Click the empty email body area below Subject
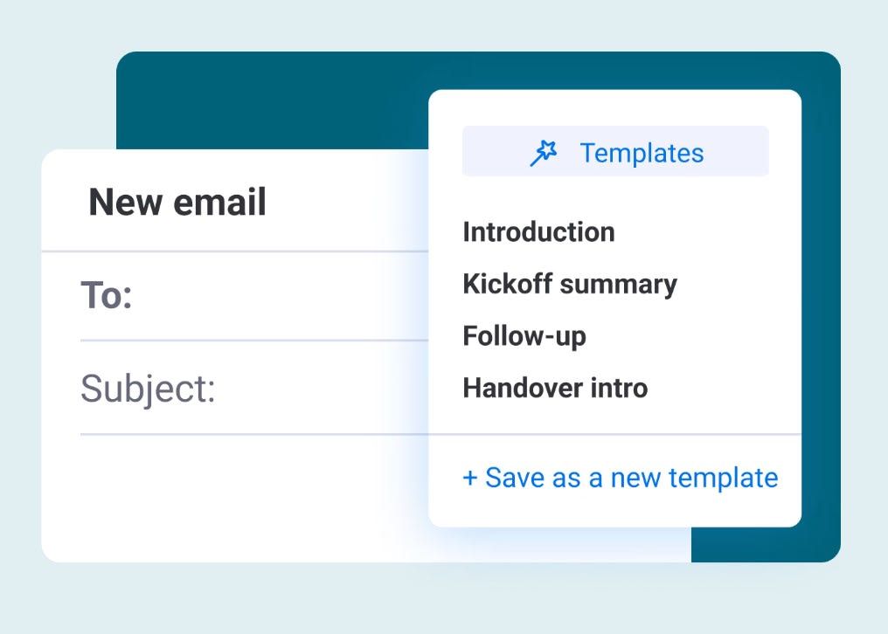This screenshot has width=888, height=634. [235, 498]
